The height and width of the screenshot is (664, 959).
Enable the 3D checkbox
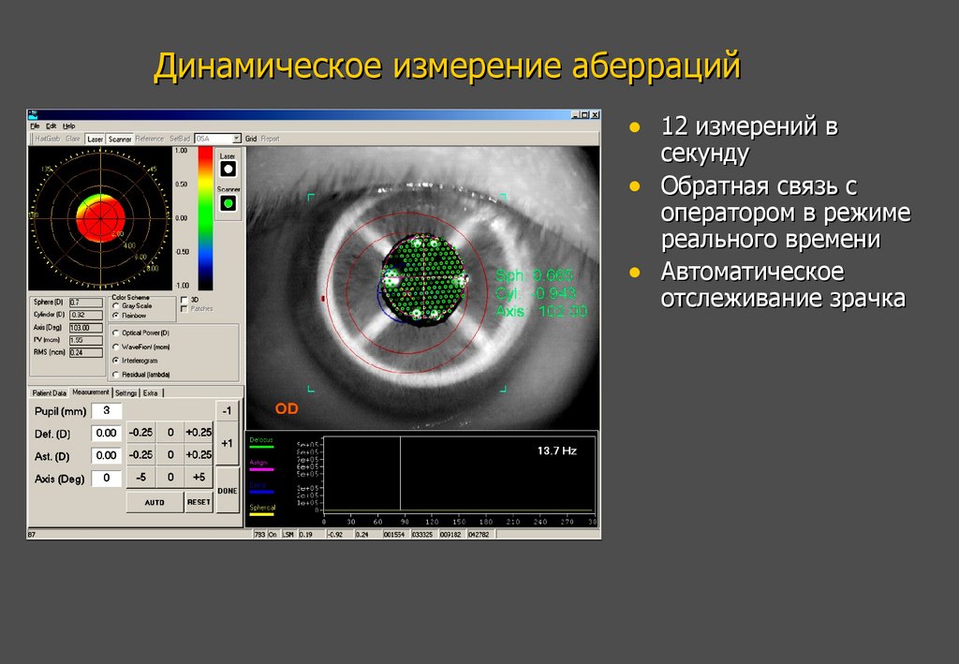point(184,300)
